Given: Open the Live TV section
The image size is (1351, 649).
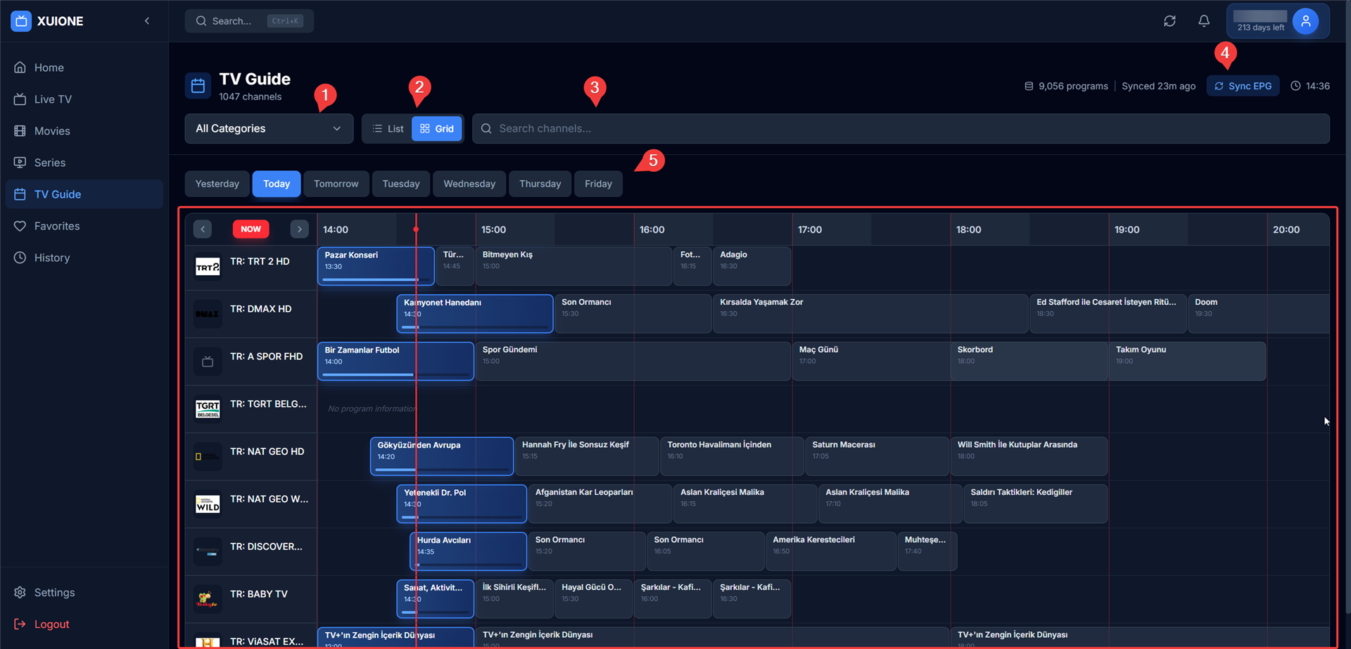Looking at the screenshot, I should click(51, 99).
